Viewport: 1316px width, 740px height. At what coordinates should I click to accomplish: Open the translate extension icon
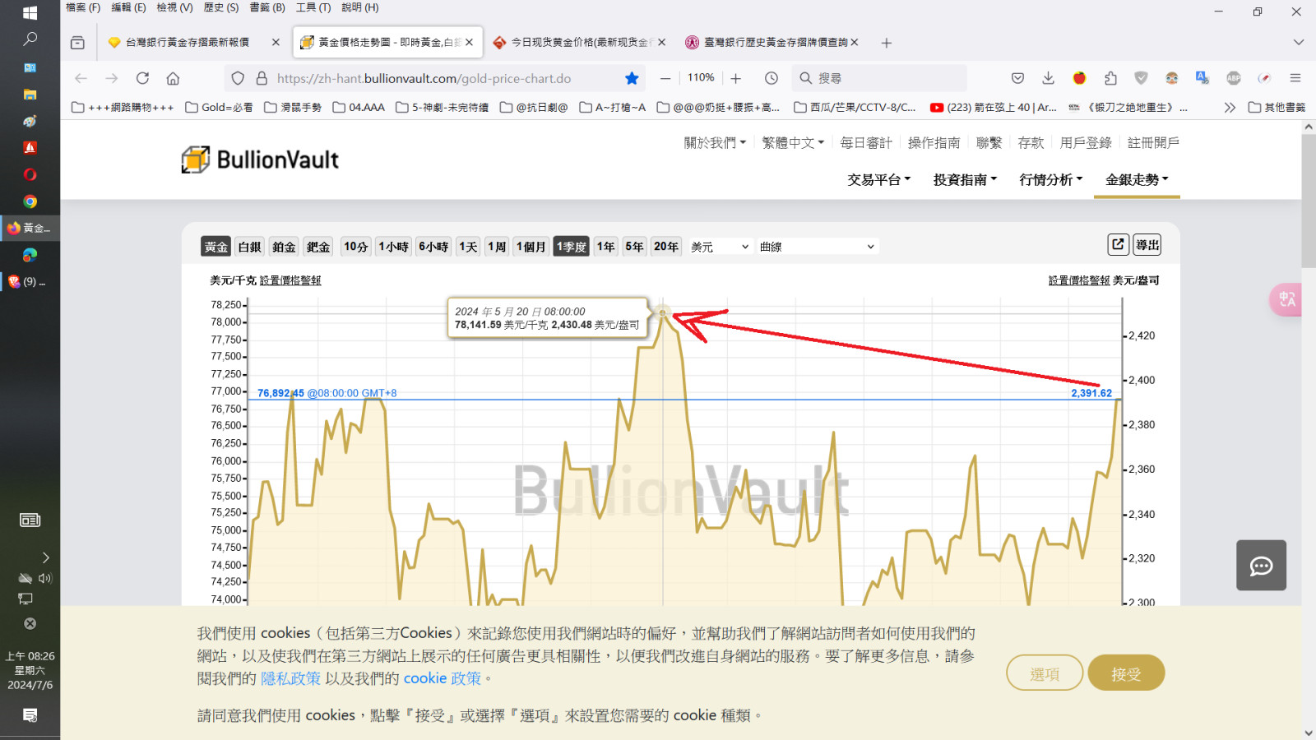point(1202,78)
